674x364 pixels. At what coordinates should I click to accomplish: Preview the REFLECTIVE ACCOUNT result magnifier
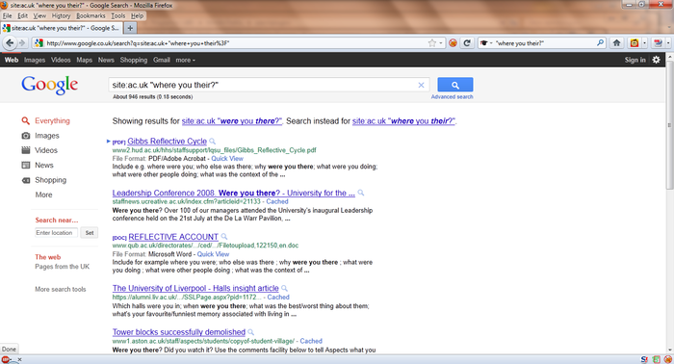tap(224, 237)
